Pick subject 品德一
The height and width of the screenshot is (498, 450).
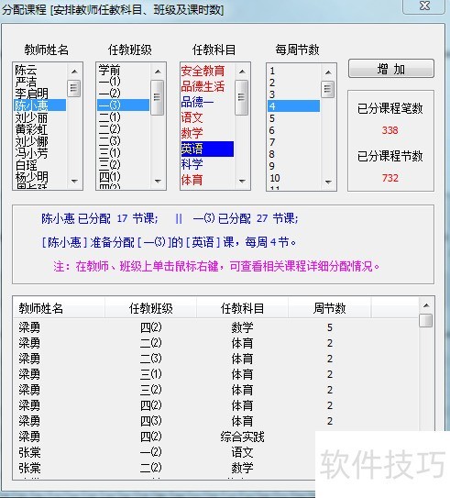[207, 102]
